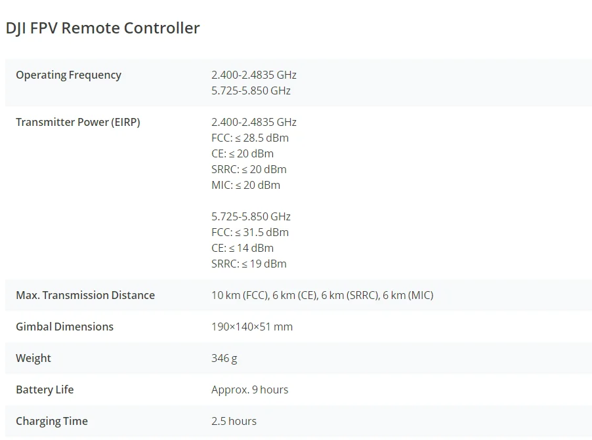Click the Transmitter Power (EIRP) label
This screenshot has width=592, height=440.
coord(77,122)
